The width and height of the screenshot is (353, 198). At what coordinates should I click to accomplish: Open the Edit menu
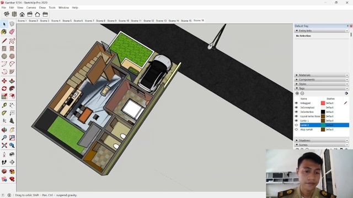(x=12, y=8)
